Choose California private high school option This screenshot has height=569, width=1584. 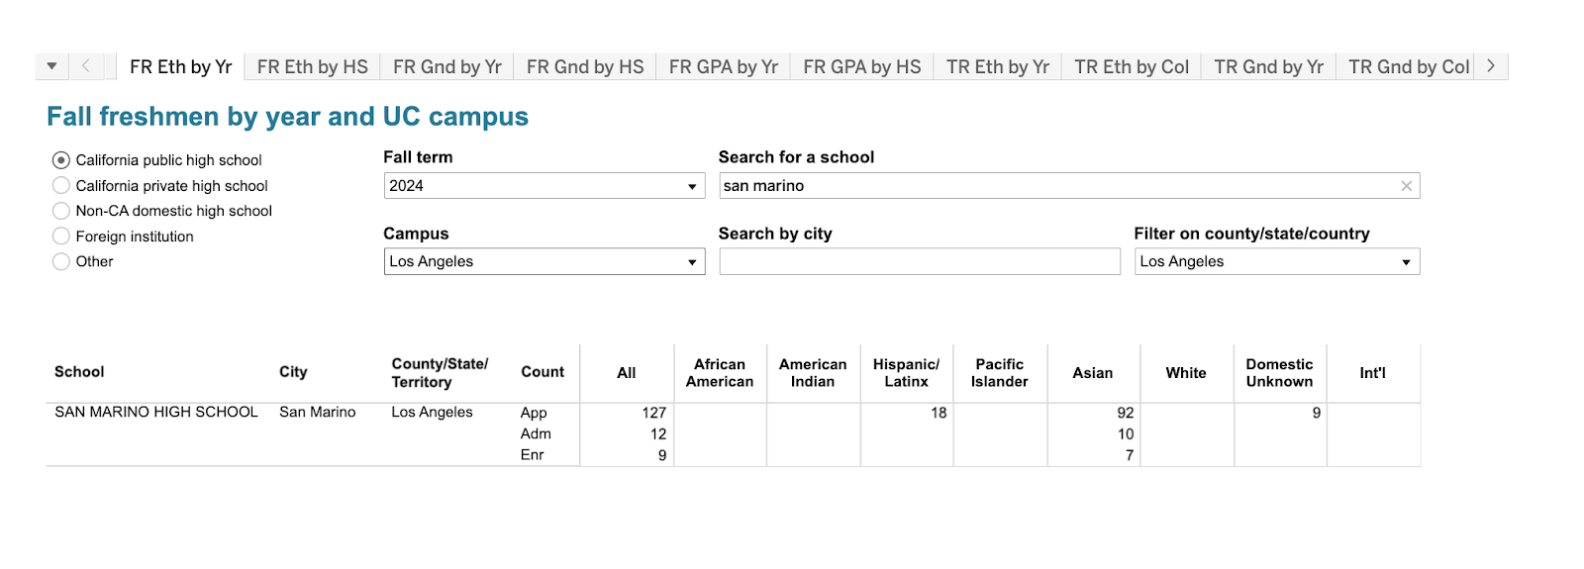pyautogui.click(x=61, y=186)
